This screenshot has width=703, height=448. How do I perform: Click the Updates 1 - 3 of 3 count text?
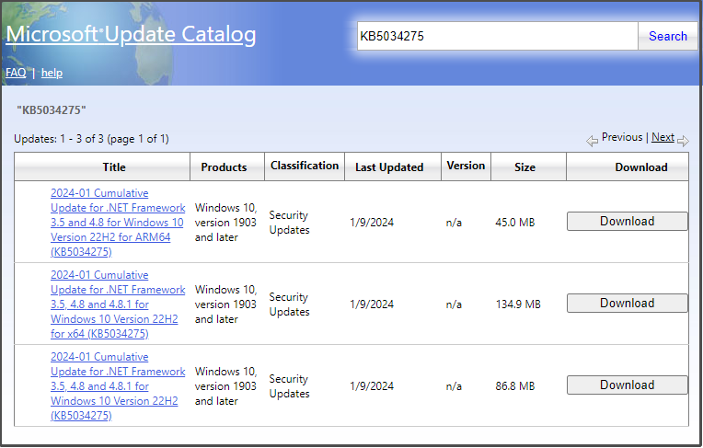point(91,139)
